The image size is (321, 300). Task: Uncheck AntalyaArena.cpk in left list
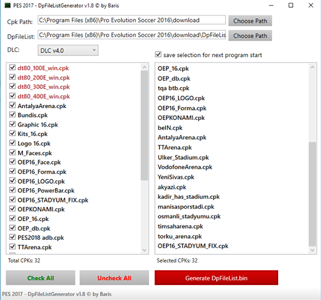coord(12,106)
